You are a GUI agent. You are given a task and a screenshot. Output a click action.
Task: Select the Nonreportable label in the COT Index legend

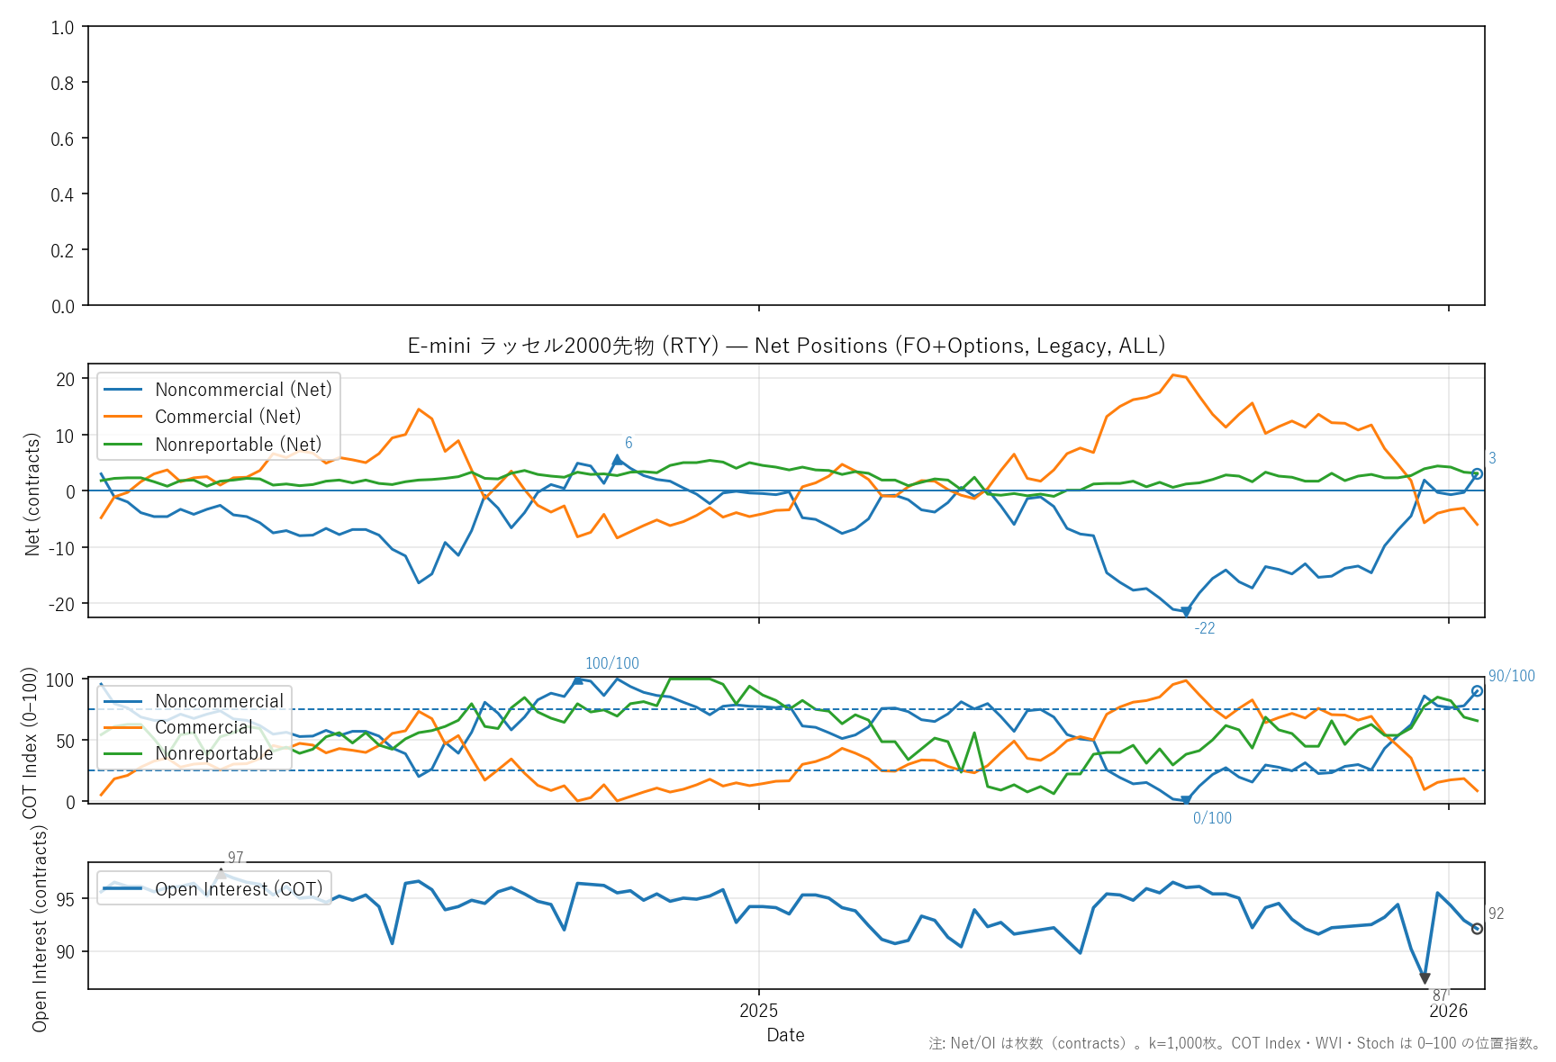tap(213, 753)
